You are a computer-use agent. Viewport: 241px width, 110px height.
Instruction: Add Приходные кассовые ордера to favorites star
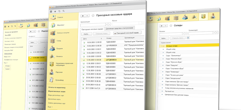tap(93, 15)
